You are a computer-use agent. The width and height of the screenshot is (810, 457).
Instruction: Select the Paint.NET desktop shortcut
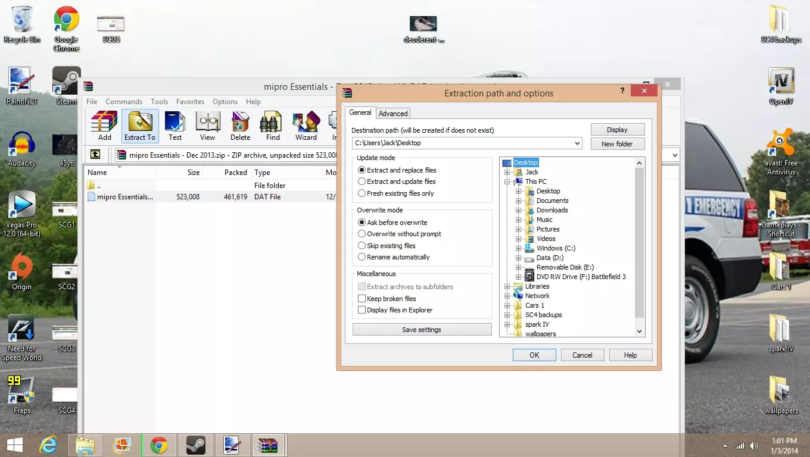coord(22,86)
